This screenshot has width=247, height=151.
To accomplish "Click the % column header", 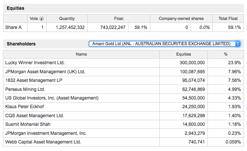I will click(x=226, y=54).
